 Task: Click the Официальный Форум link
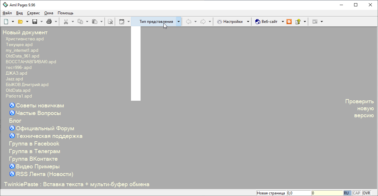tap(45, 129)
